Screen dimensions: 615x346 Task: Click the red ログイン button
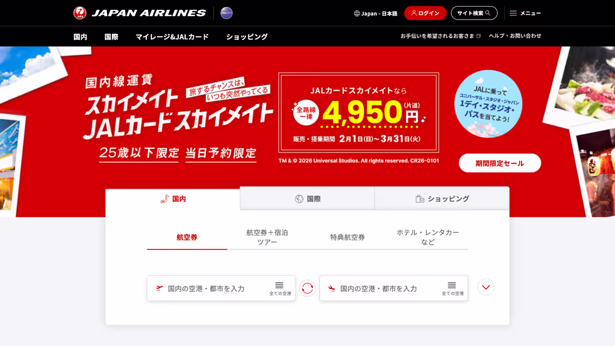425,13
